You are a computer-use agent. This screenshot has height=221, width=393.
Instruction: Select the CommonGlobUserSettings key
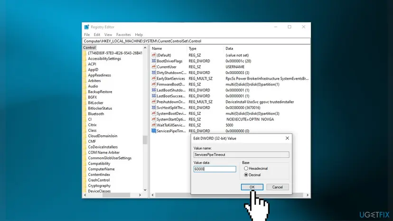[110, 158]
